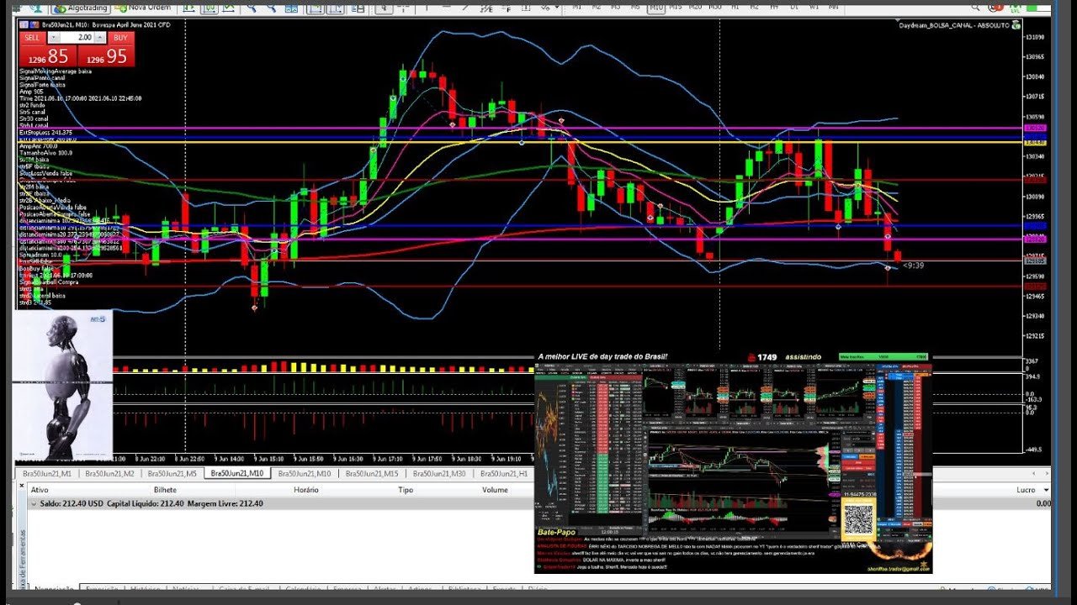
Task: Click the <9:39 candle countdown label
Action: pos(913,266)
